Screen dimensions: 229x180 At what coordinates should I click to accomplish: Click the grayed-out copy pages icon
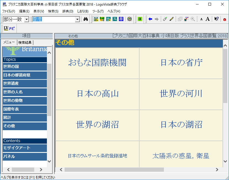(180, 19)
